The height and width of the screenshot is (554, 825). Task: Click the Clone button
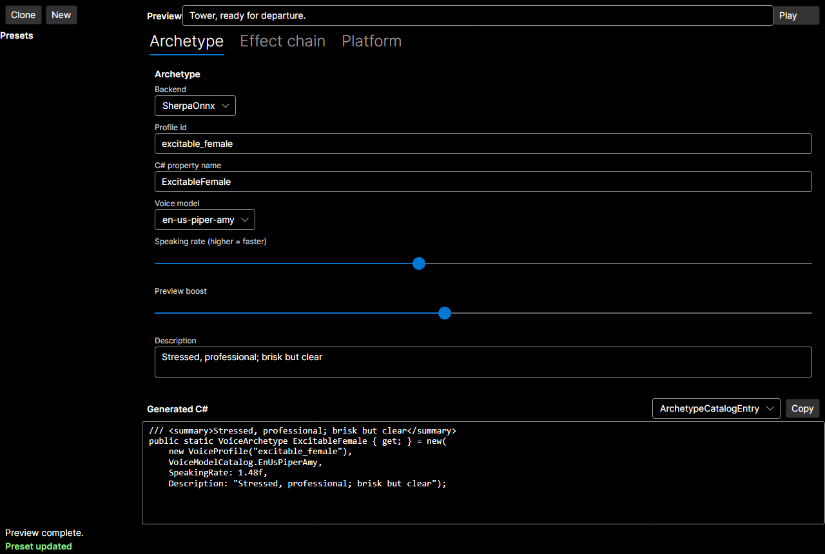(23, 15)
